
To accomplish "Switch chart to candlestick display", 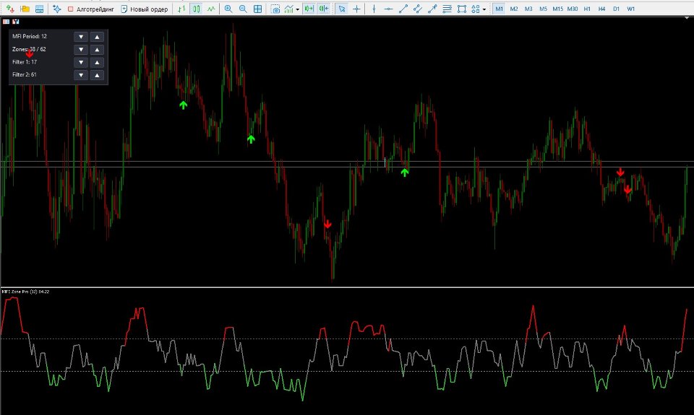I will click(x=196, y=9).
